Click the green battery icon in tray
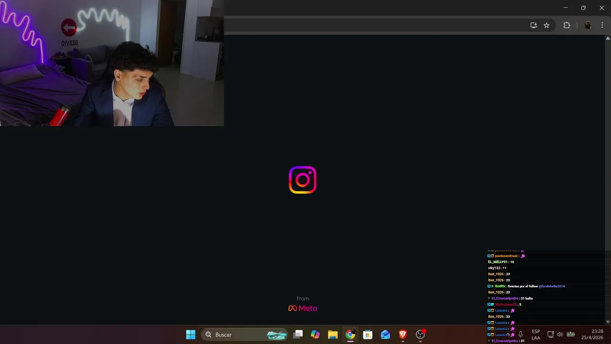Screen dimensions: 611x344 pos(570,334)
